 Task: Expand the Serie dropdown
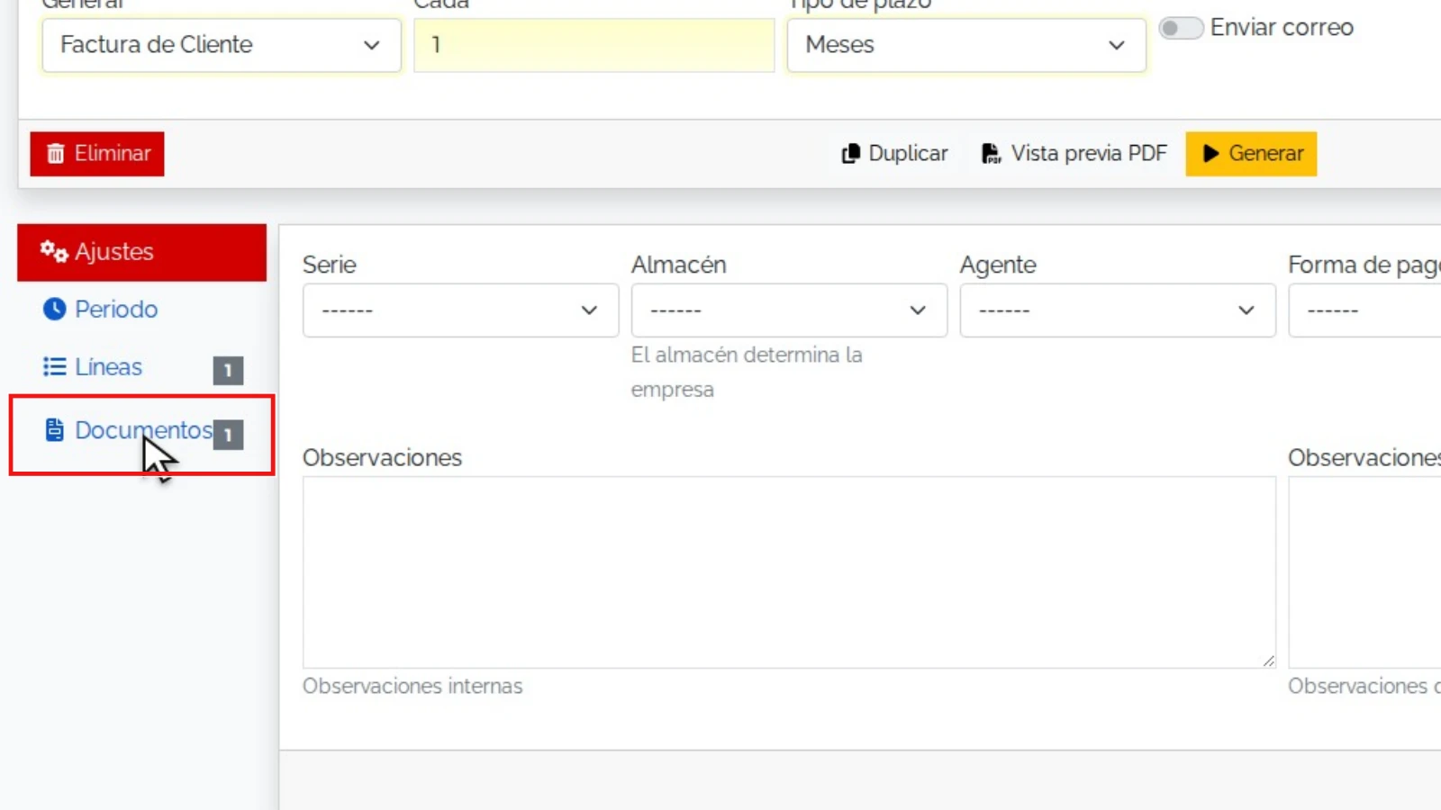pyautogui.click(x=461, y=310)
